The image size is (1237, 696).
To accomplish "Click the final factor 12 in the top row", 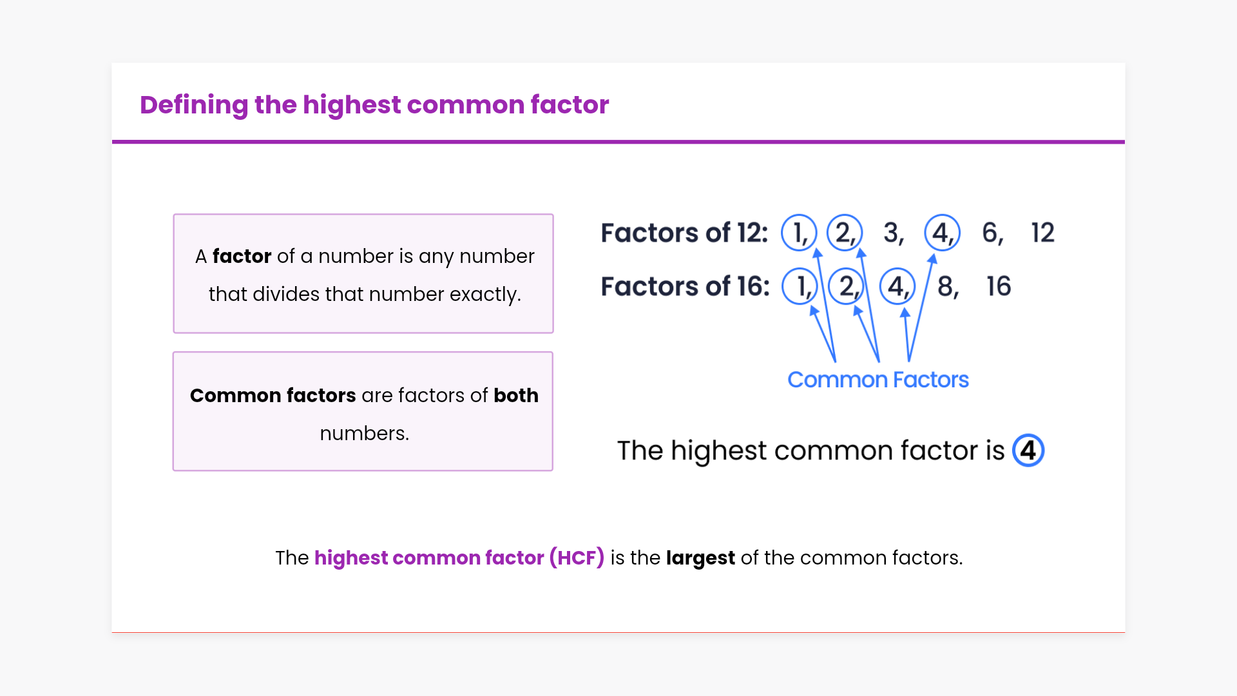I will (1042, 233).
